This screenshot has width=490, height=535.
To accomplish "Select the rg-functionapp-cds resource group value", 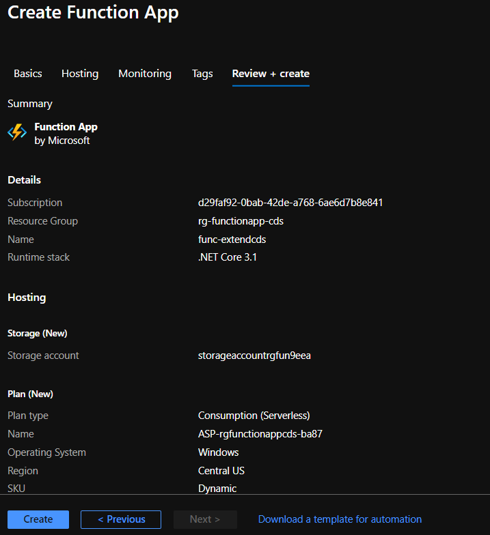I will click(241, 221).
